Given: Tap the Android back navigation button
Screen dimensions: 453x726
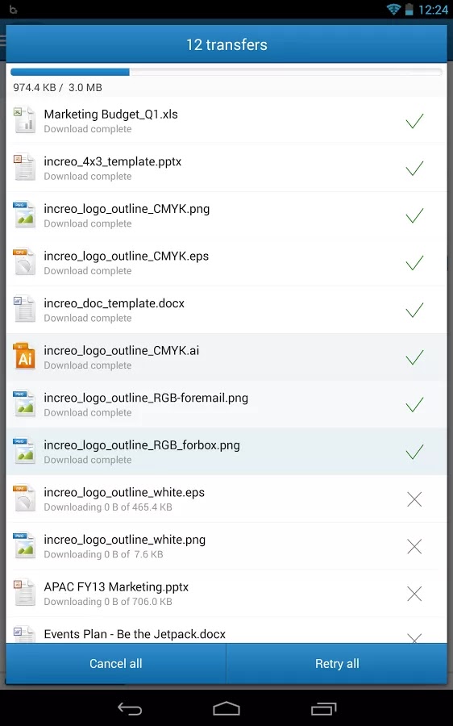Looking at the screenshot, I should tap(130, 708).
